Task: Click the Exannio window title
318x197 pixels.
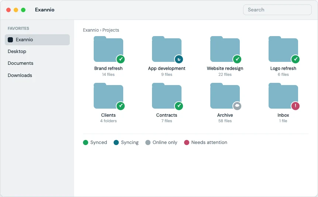Action: click(x=45, y=10)
